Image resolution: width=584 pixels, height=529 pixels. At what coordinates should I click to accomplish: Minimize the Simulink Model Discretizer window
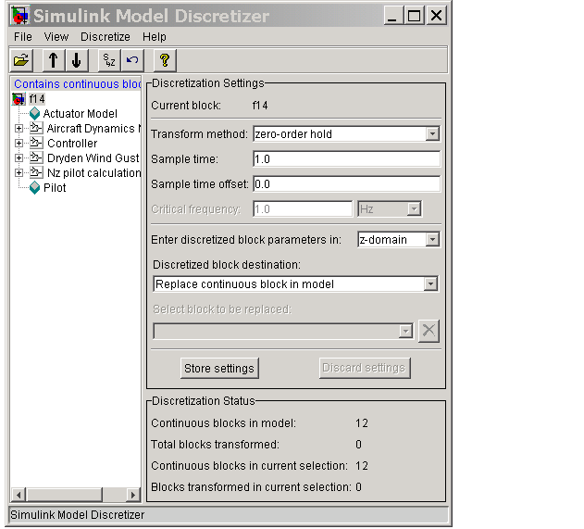point(393,16)
